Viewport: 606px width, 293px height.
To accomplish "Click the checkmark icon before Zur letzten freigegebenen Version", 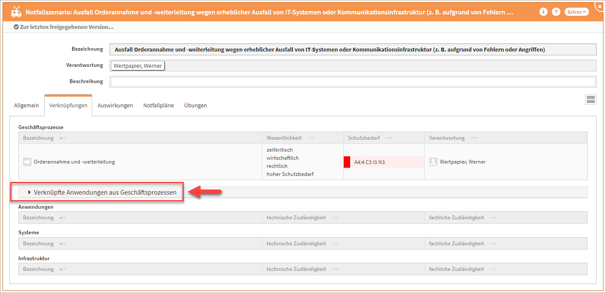I will point(16,27).
